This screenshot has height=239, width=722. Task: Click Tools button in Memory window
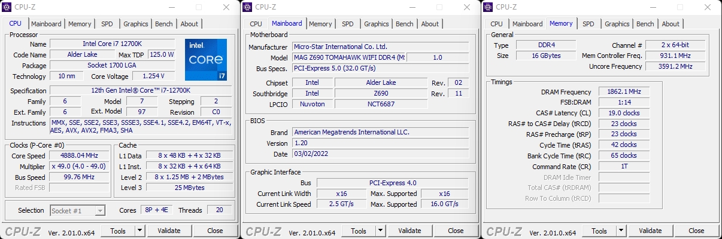point(599,231)
